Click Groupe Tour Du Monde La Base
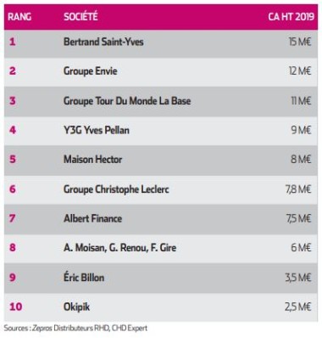The image size is (322, 338). pos(127,101)
